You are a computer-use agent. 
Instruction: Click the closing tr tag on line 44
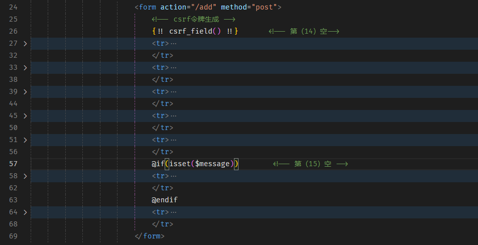[163, 103]
